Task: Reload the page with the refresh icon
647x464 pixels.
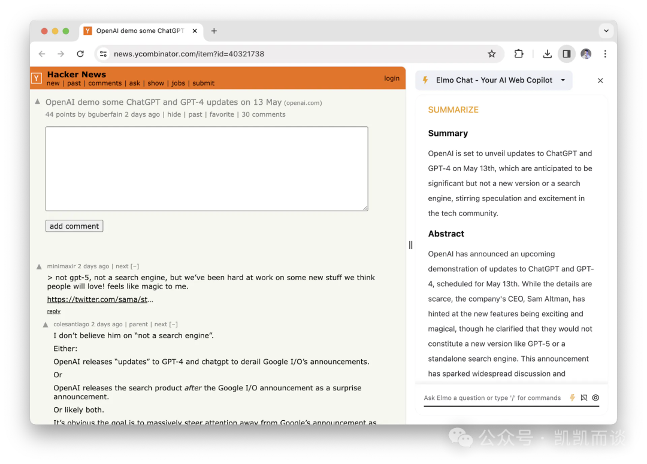Action: coord(80,54)
